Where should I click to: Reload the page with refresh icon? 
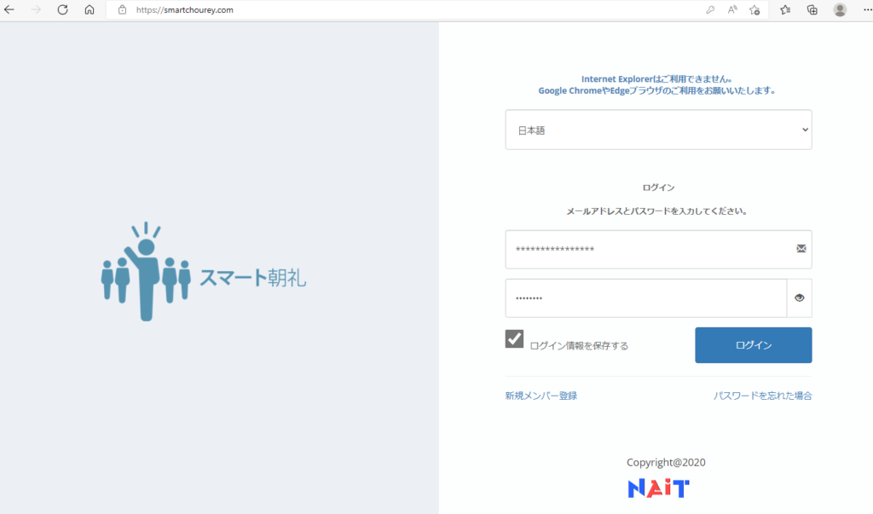(62, 10)
